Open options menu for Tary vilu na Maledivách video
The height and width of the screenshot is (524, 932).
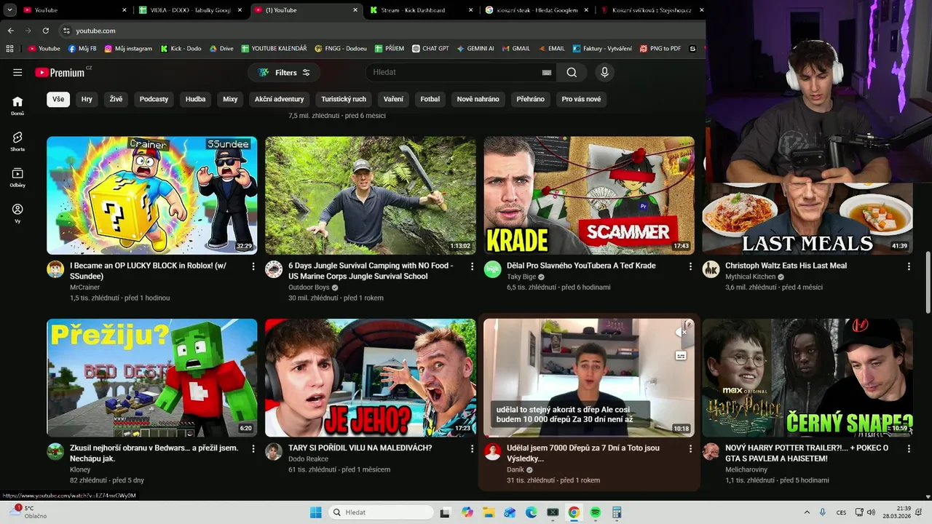pyautogui.click(x=472, y=448)
